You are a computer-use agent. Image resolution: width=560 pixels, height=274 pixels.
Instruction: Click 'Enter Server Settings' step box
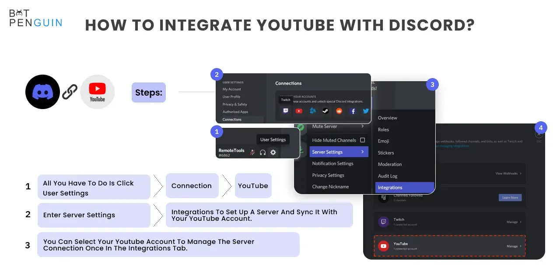pos(94,215)
